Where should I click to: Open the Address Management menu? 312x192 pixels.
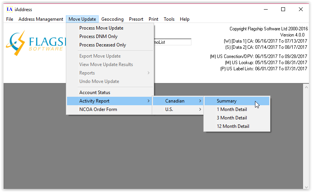[41, 19]
